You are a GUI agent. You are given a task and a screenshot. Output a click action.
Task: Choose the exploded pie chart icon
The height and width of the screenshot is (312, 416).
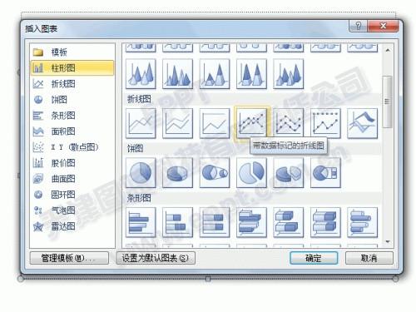pyautogui.click(x=251, y=172)
